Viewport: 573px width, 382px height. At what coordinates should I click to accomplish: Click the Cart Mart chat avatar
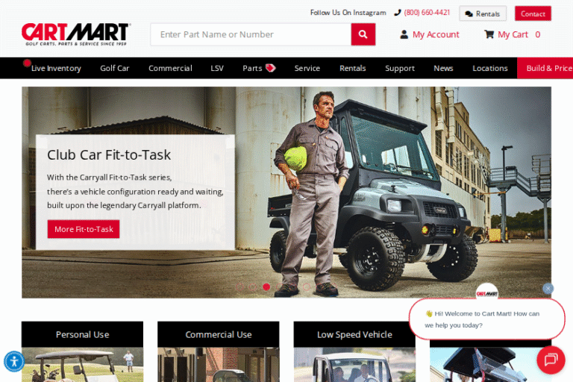point(486,292)
